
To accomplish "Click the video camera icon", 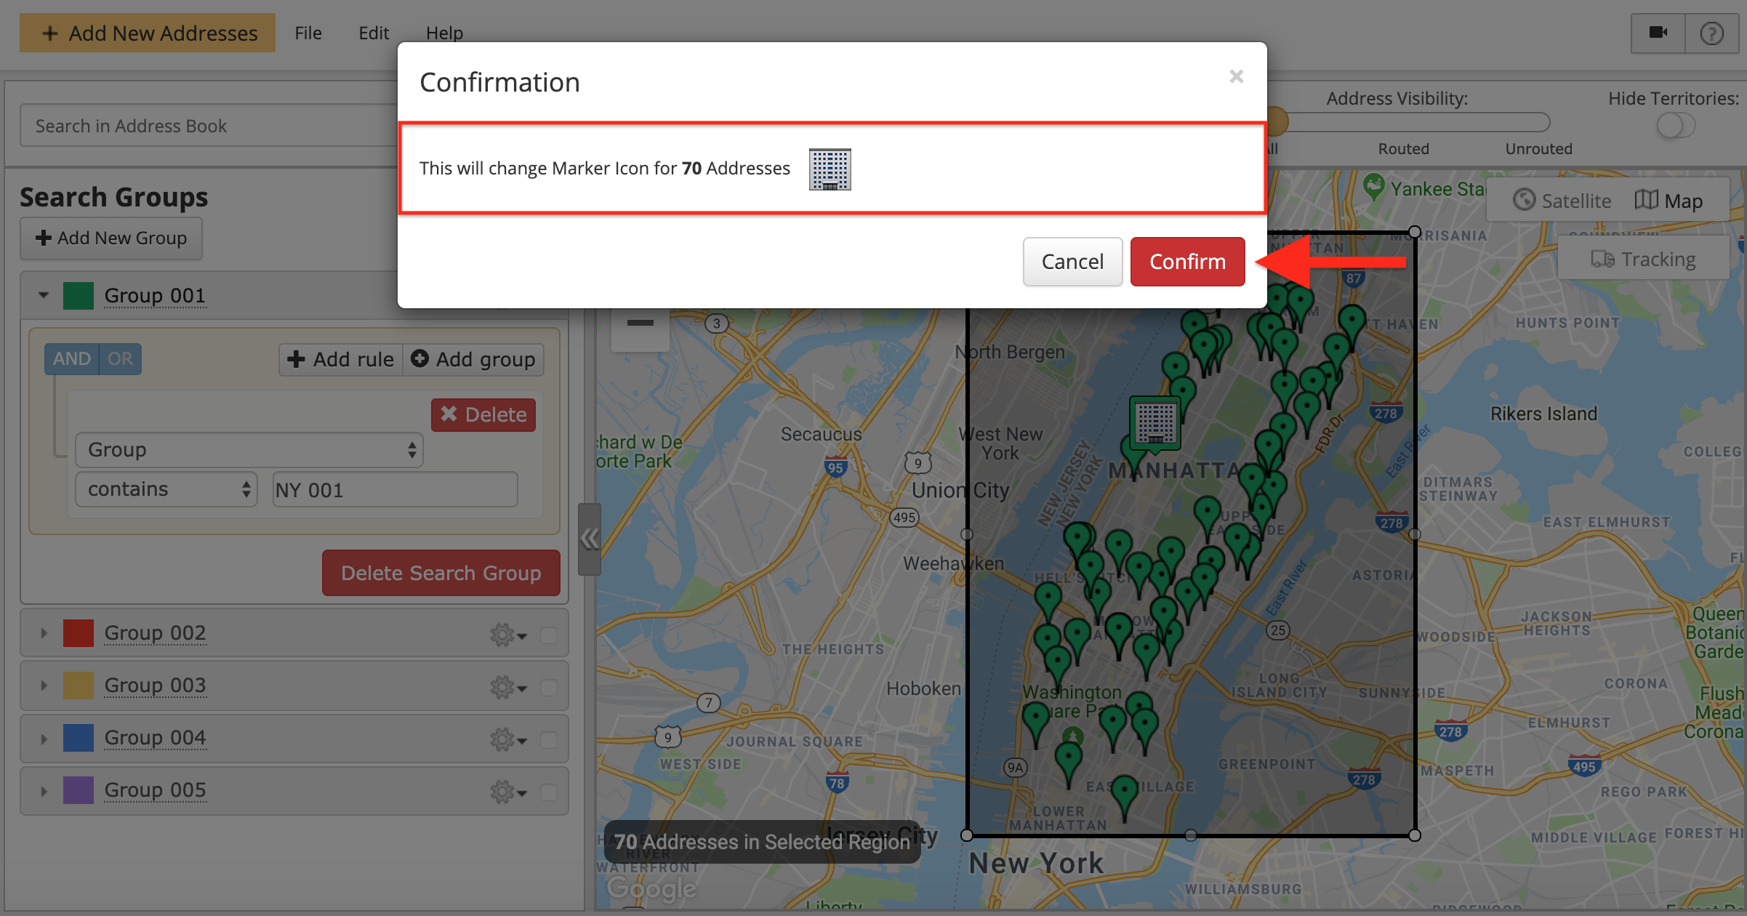I will click(1658, 33).
